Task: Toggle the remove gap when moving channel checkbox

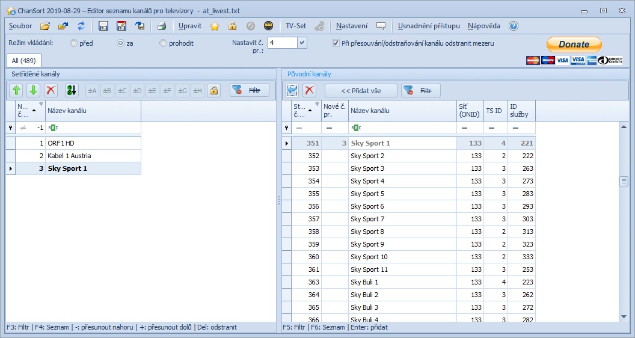Action: coord(336,43)
